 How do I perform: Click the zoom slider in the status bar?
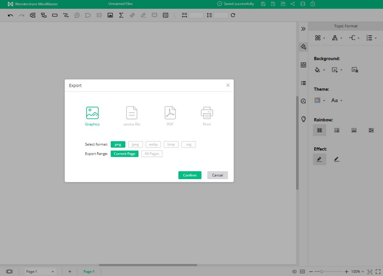pos(322,272)
